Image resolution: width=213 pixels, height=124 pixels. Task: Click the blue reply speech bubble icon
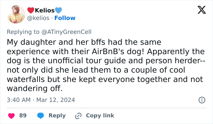41,116
